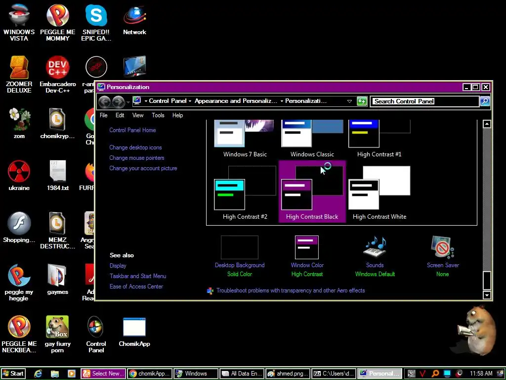This screenshot has width=506, height=380.
Task: Pick the High Contrast Black theme
Action: click(x=312, y=192)
